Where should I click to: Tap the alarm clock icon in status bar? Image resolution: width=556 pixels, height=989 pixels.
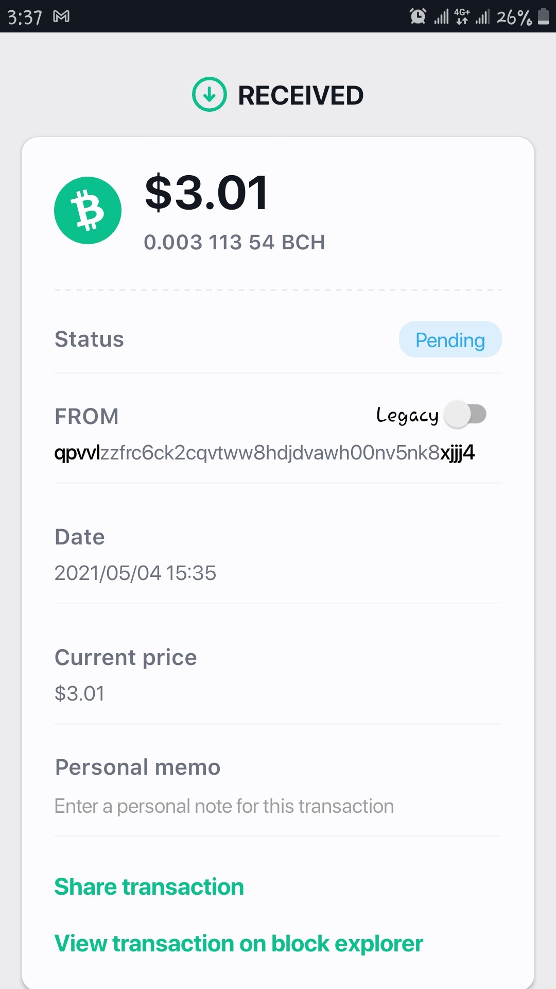418,16
